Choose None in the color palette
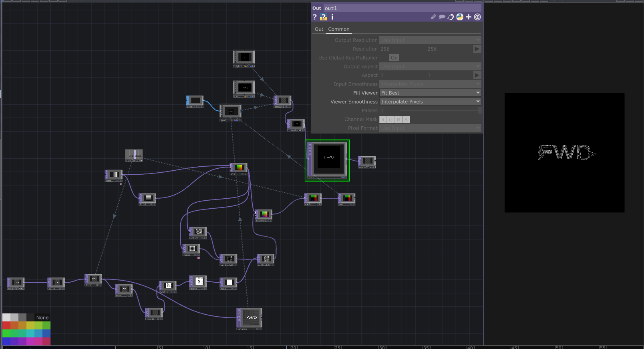The height and width of the screenshot is (349, 644). [x=42, y=317]
